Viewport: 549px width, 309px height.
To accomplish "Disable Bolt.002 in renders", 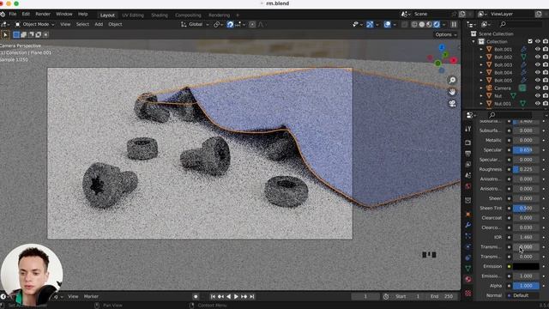I will pos(546,58).
